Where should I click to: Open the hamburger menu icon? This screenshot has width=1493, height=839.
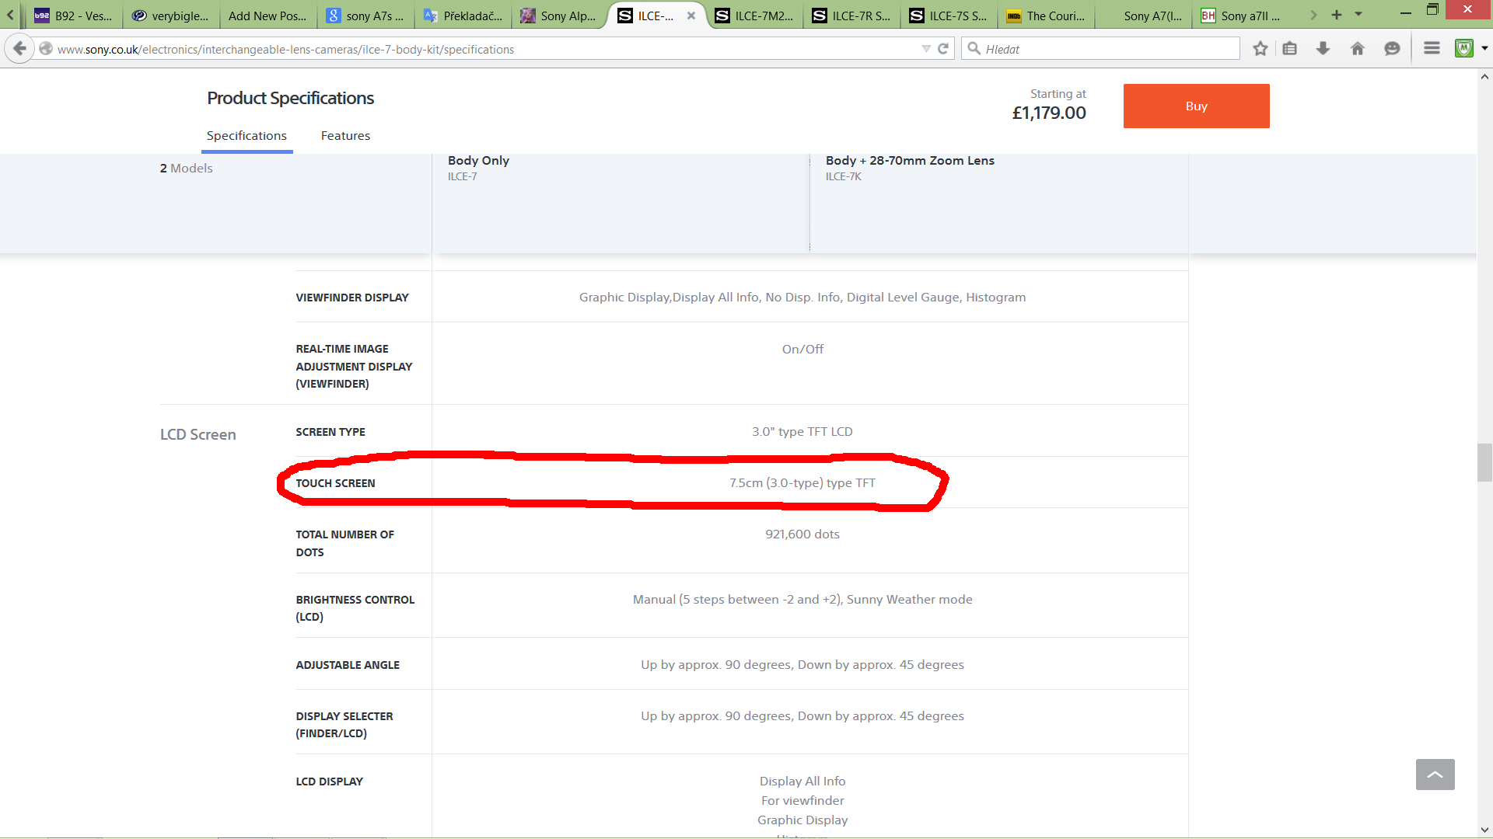click(x=1432, y=49)
